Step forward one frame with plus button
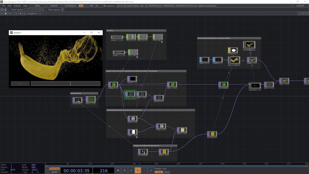Screen dimensions: 309x174 point(151,171)
